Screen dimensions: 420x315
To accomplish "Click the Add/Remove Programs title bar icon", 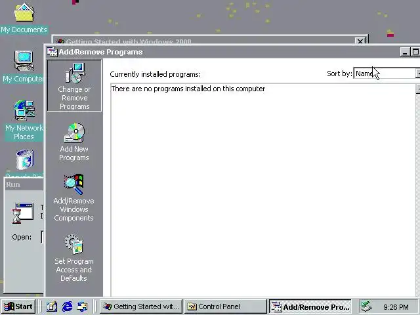I will 52,52.
